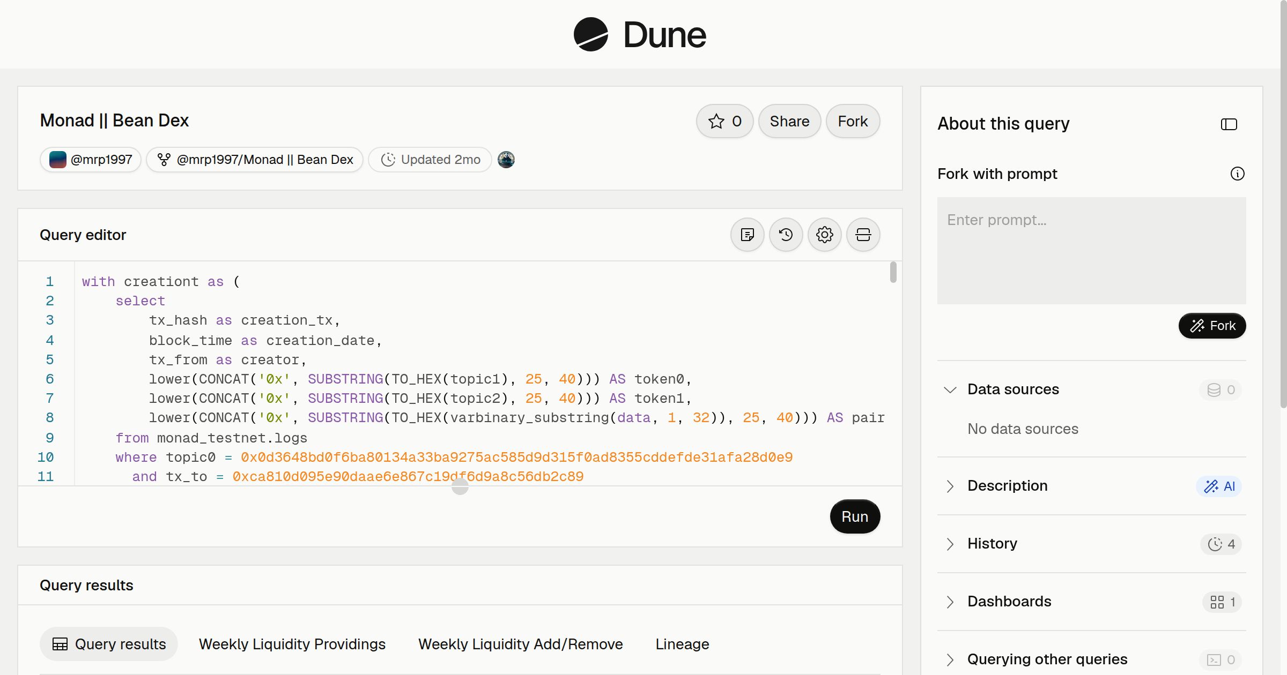Open version history icon in the query editor
This screenshot has height=675, width=1287.
[786, 235]
